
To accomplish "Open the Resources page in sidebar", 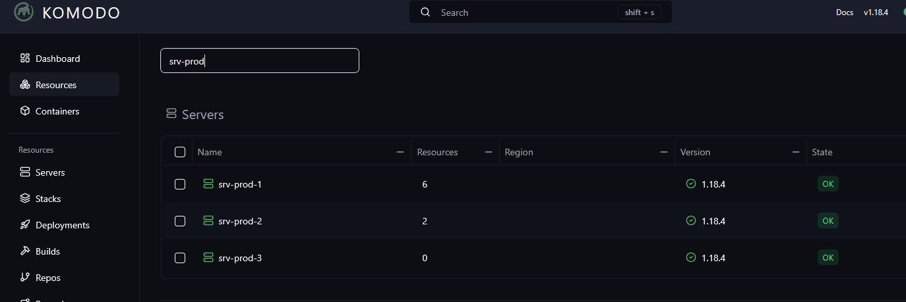I will tap(64, 85).
